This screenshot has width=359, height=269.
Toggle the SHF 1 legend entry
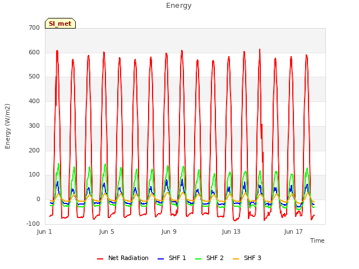[x=172, y=258]
